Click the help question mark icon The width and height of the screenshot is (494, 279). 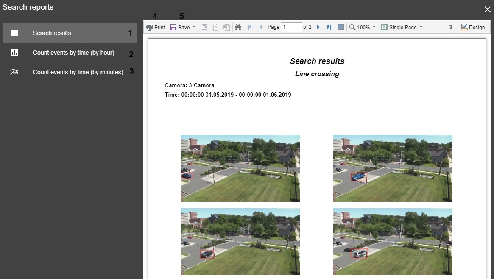click(451, 27)
